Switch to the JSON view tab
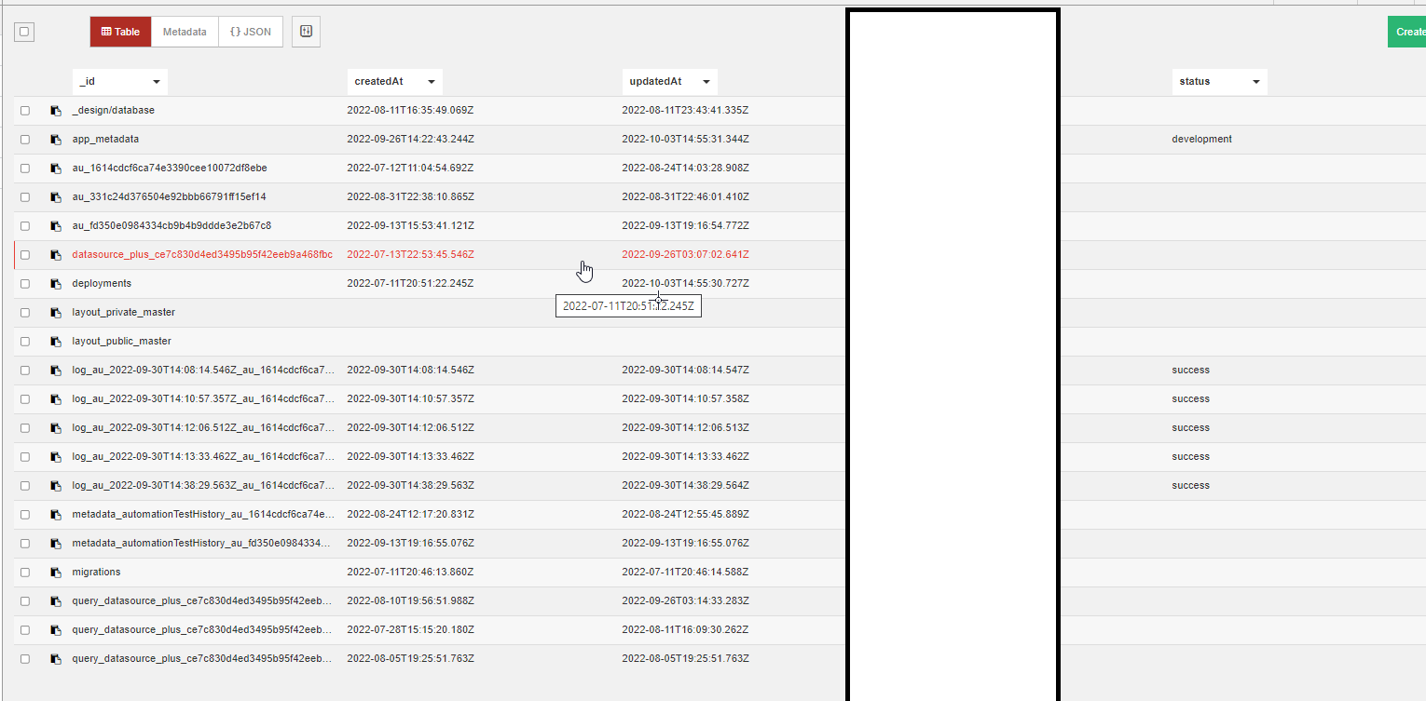1426x701 pixels. 250,31
